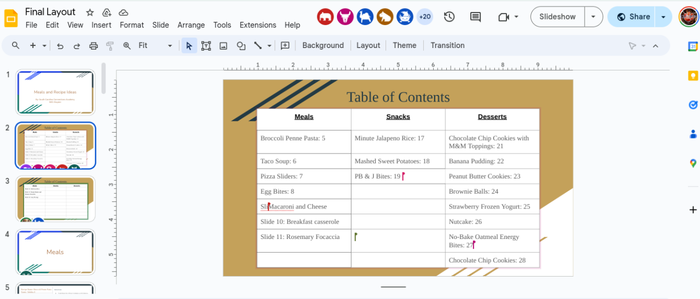Click the Transition button
This screenshot has width=700, height=299.
point(447,46)
